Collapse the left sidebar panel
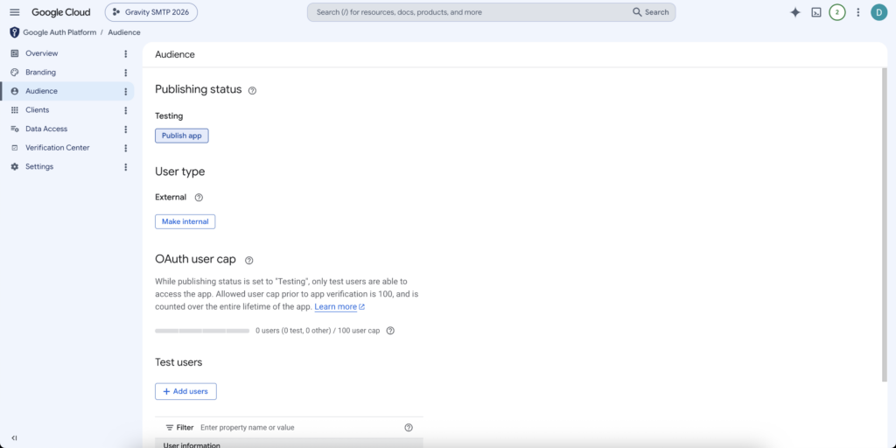Viewport: 896px width, 448px height. pos(14,437)
